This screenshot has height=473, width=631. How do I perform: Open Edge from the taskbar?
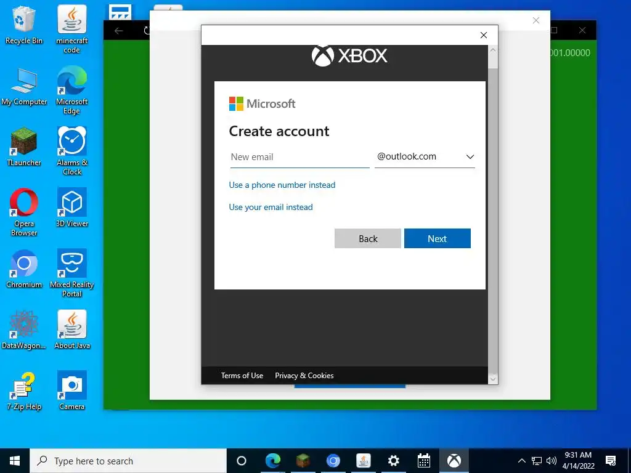pos(272,461)
